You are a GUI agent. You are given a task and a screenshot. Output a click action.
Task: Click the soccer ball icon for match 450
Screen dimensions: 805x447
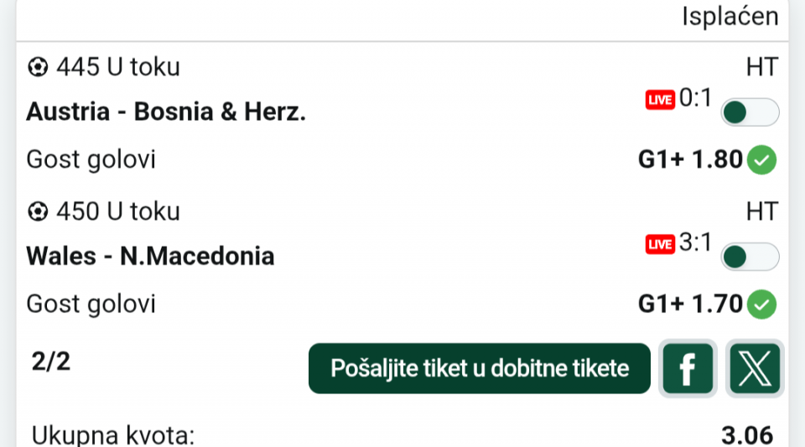click(x=38, y=211)
